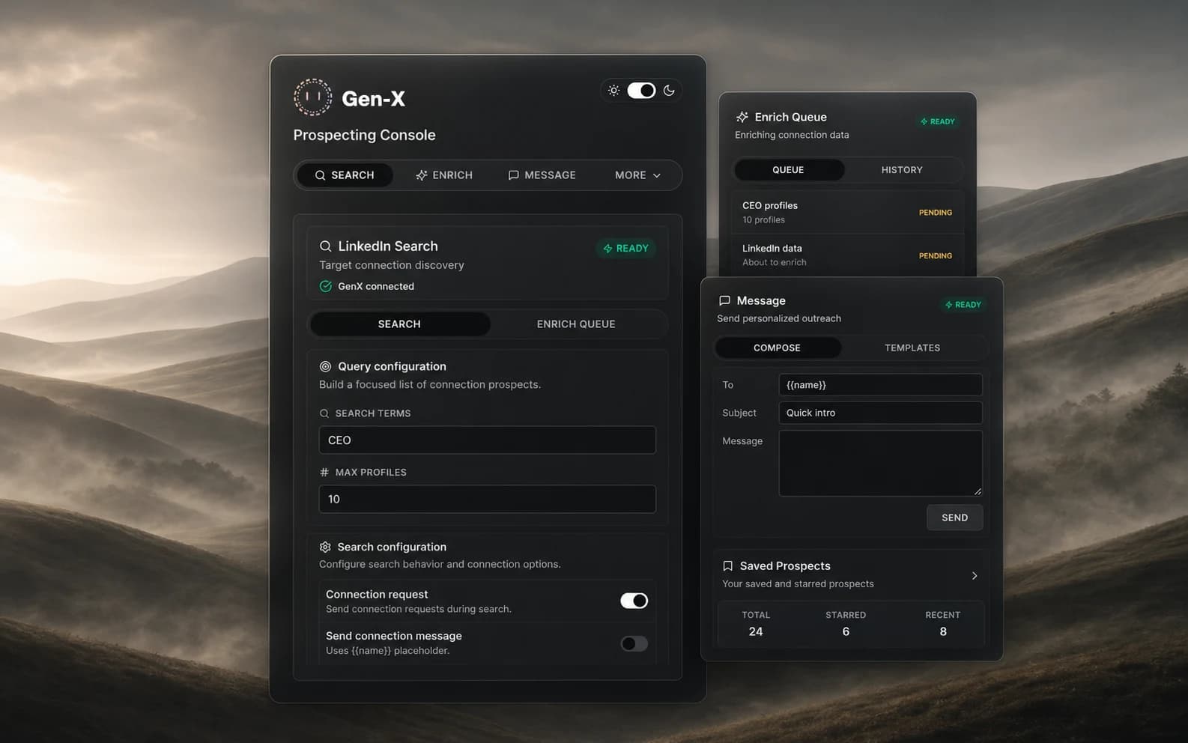The image size is (1188, 743).
Task: Expand the MORE dropdown menu
Action: [637, 175]
